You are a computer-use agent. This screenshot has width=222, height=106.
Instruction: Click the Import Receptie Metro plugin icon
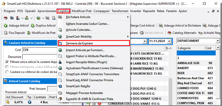pos(60,62)
